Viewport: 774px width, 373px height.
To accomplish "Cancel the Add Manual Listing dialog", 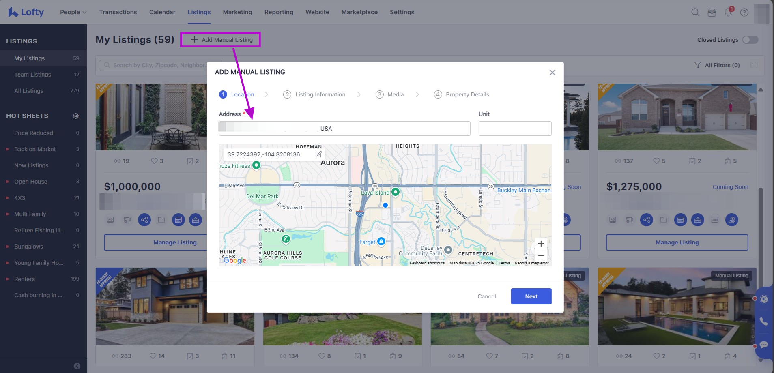I will tap(486, 296).
